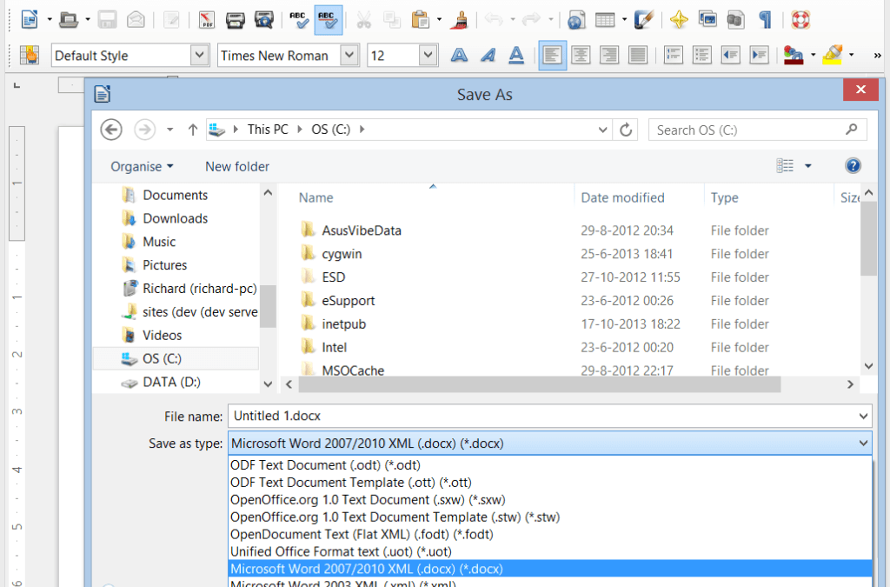Click the Help lifebuoy icon

click(800, 19)
